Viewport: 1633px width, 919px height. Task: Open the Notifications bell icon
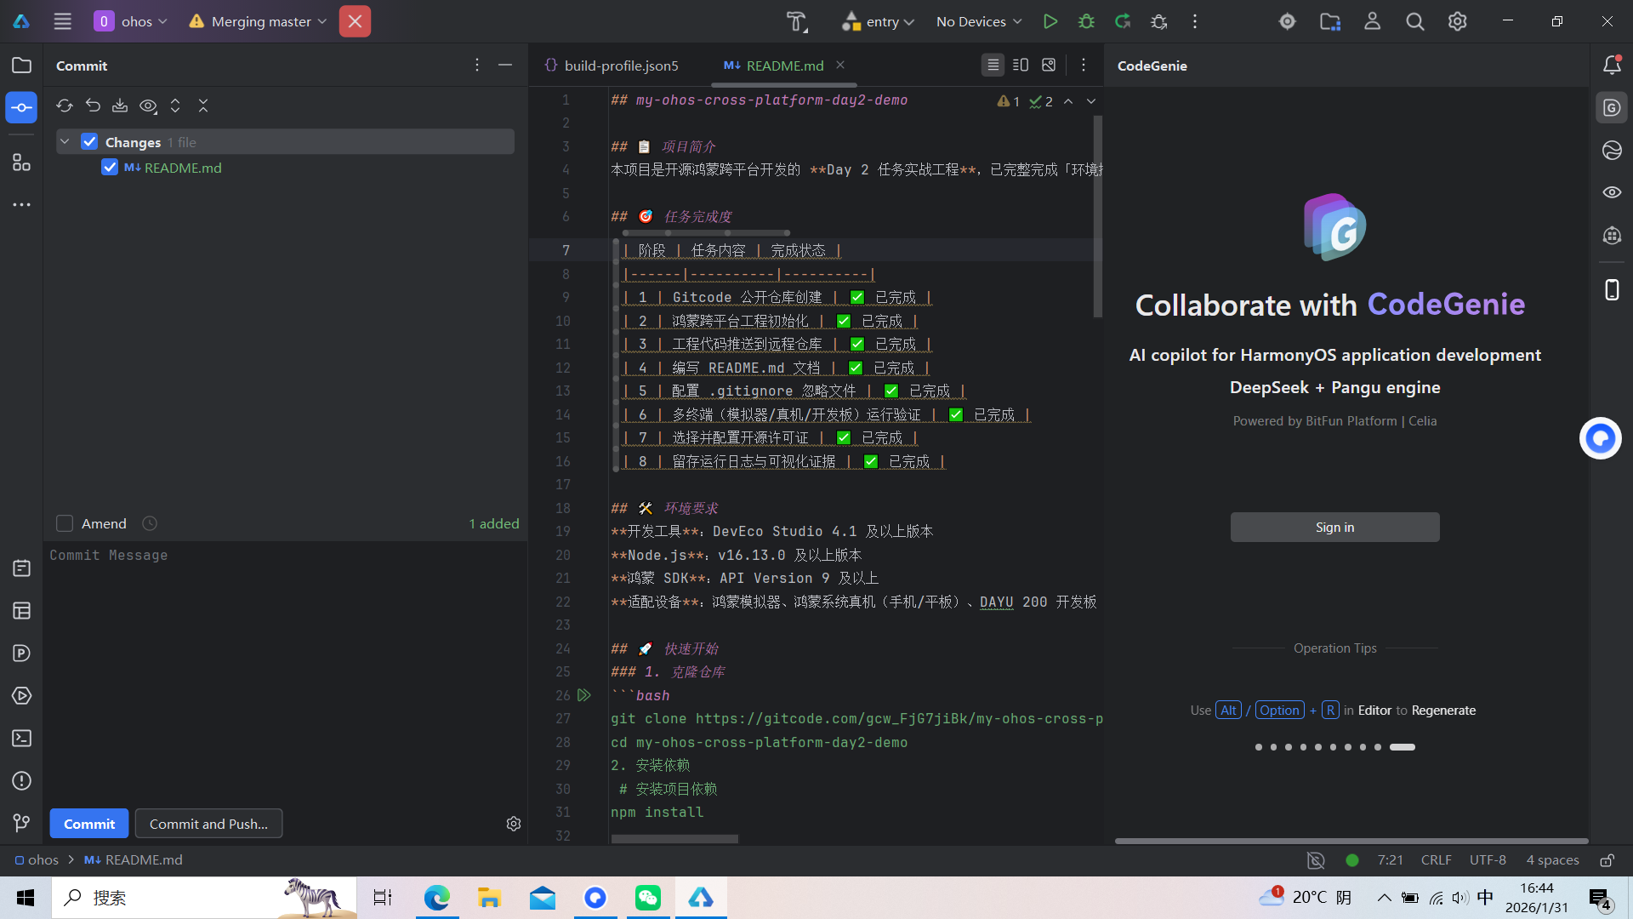pyautogui.click(x=1612, y=66)
